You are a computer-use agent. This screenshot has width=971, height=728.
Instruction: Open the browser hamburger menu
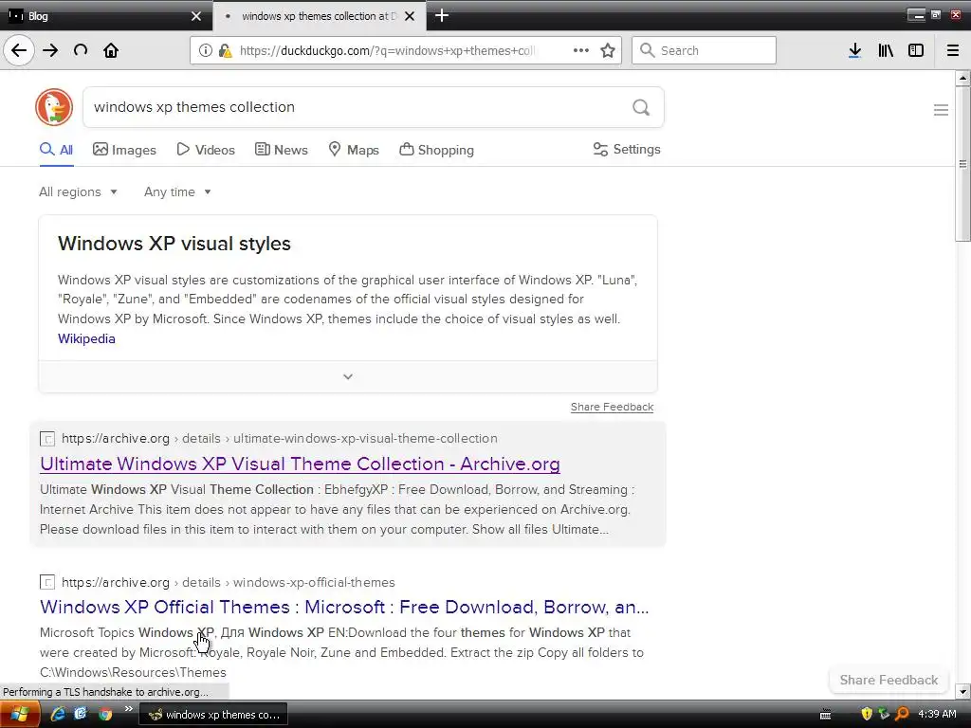coord(953,50)
